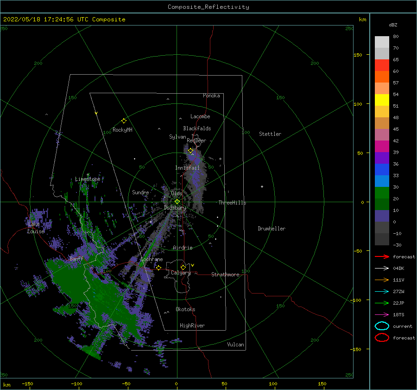This screenshot has height=390, width=417.
Task: Select the Lacombe label on map
Action: tap(200, 116)
